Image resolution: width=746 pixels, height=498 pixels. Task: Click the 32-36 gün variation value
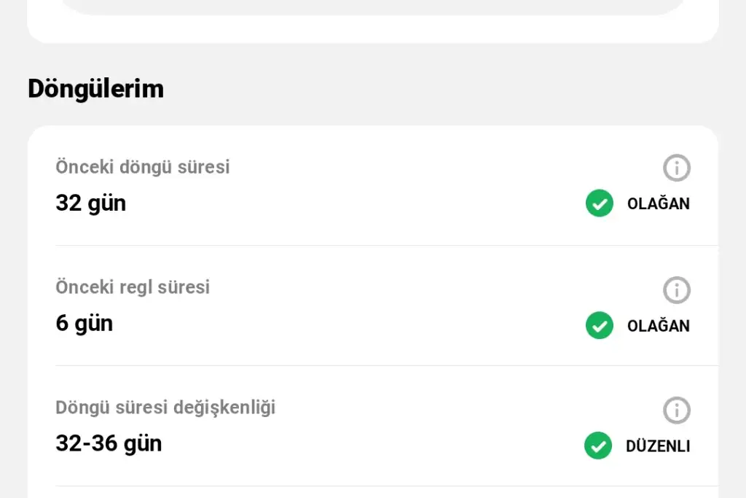[109, 443]
